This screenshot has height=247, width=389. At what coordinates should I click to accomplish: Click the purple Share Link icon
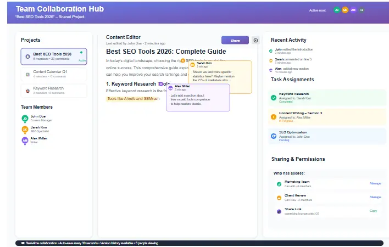279,211
